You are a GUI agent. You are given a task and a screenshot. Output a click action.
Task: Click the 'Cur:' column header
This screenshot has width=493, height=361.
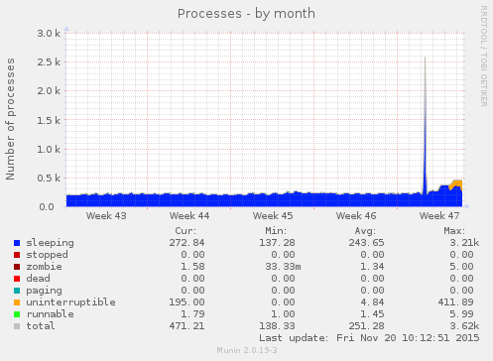tap(185, 231)
